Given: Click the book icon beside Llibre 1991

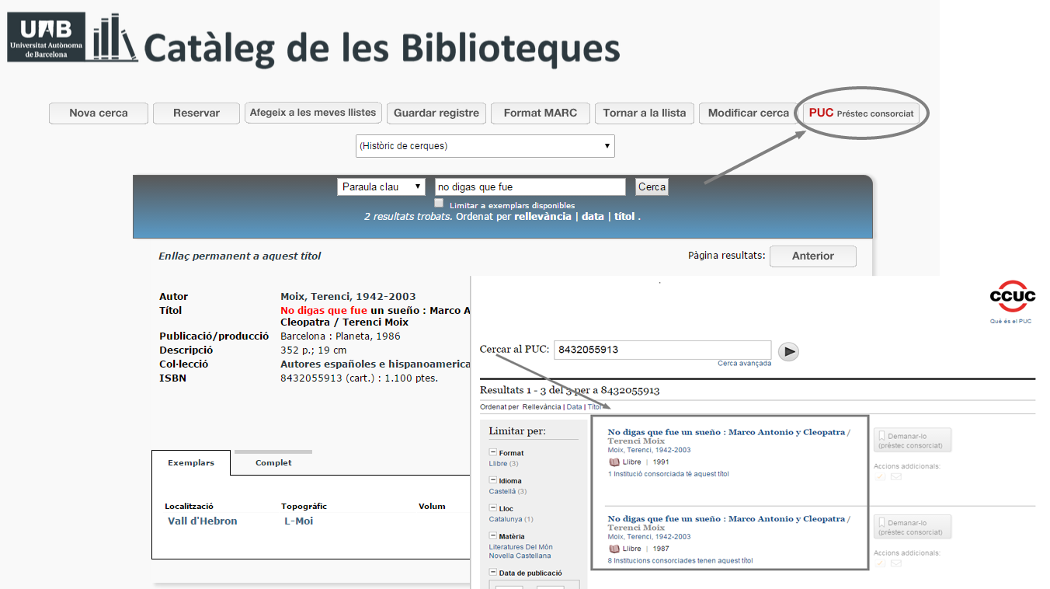Looking at the screenshot, I should pyautogui.click(x=614, y=462).
